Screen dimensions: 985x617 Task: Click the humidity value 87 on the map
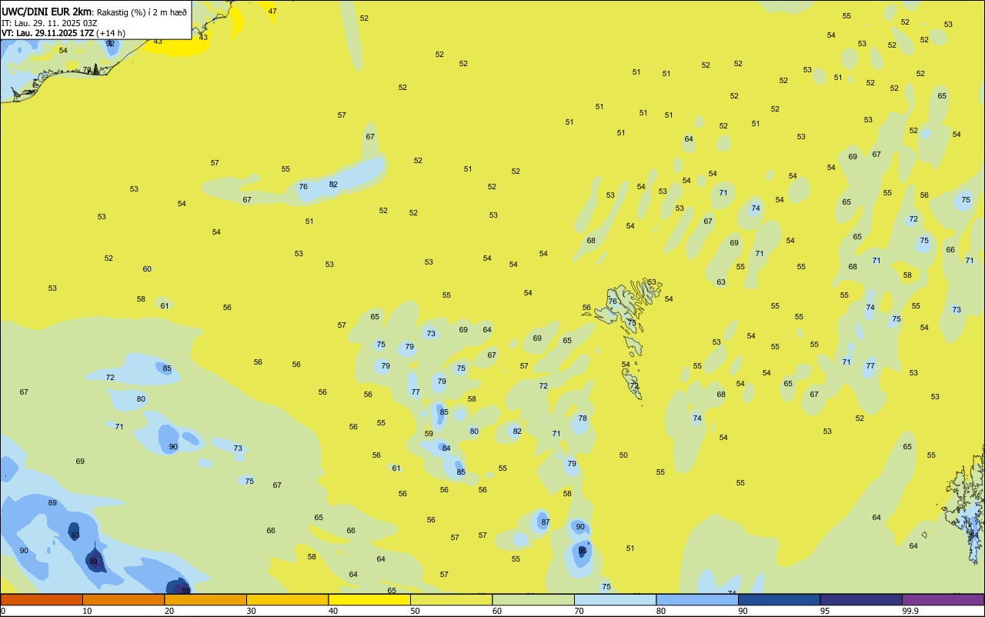(x=546, y=522)
